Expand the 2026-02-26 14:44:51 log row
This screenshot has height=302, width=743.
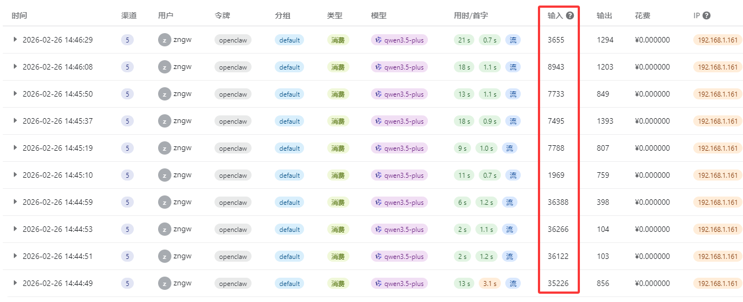[15, 256]
